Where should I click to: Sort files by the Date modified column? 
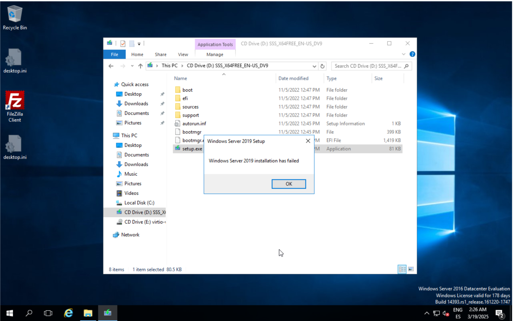point(293,78)
